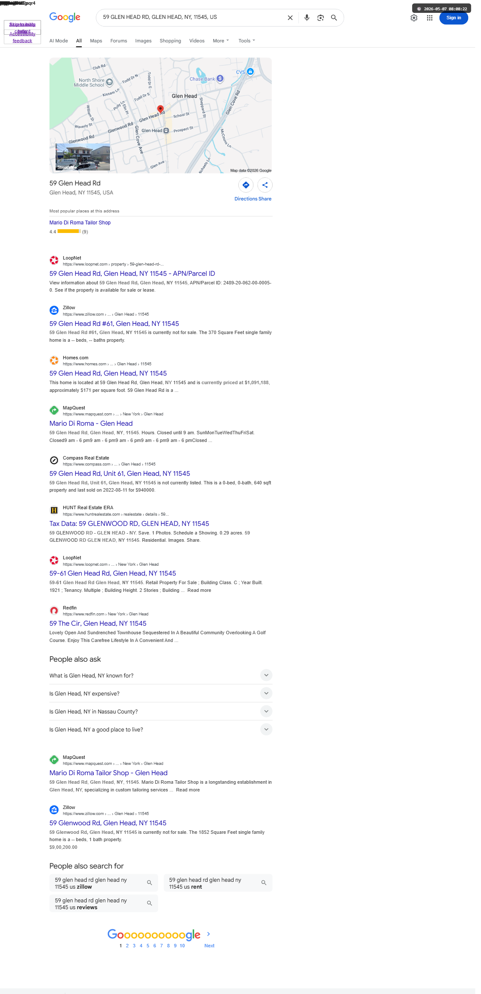Screen dimensions: 481x994
Task: Open the Street View thumbnail on the map
Action: click(x=83, y=157)
